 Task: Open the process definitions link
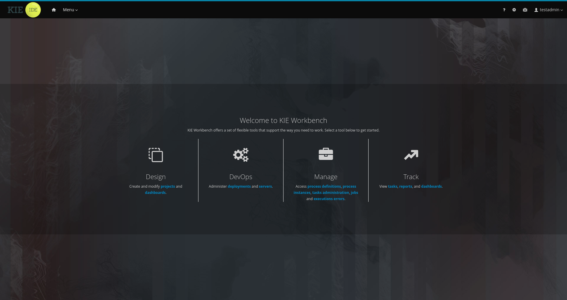[x=324, y=187]
